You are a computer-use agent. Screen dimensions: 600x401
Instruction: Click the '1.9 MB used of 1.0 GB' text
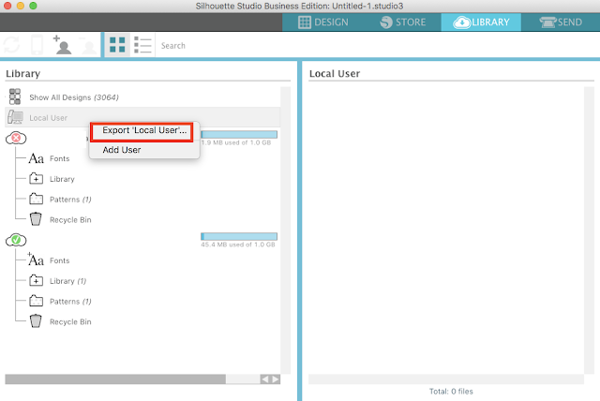236,142
